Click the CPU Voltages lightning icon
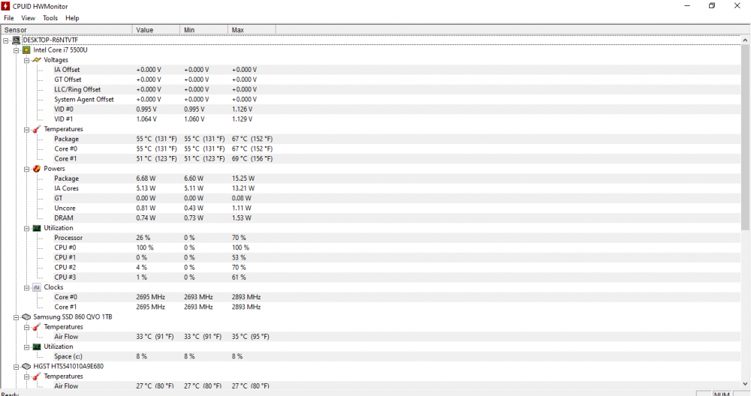Screen dimensions: 751x396 [x=37, y=60]
